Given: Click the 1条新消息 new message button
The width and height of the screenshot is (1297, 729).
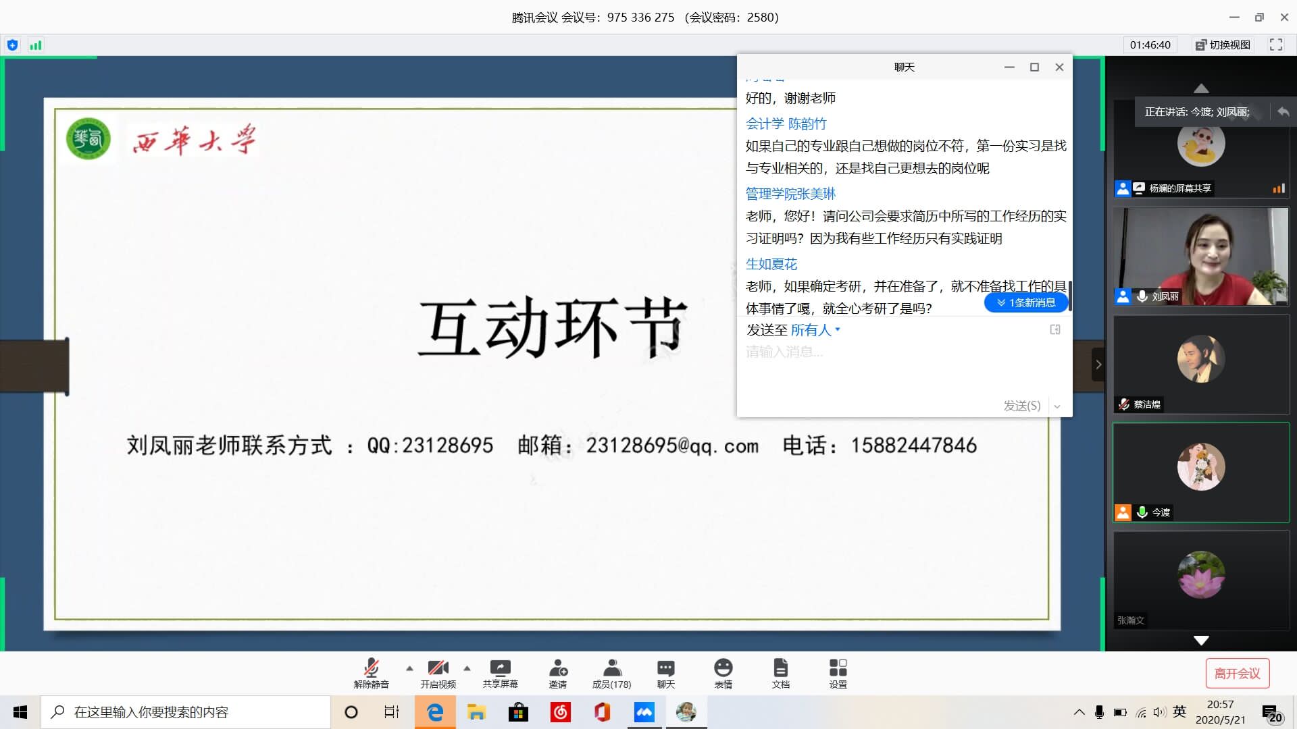Looking at the screenshot, I should (x=1025, y=302).
